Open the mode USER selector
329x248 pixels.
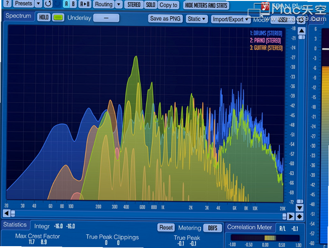pos(283,20)
